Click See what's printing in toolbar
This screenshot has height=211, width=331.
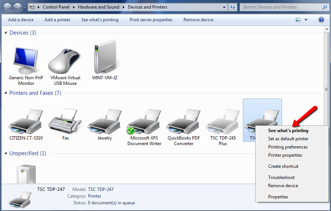100,20
